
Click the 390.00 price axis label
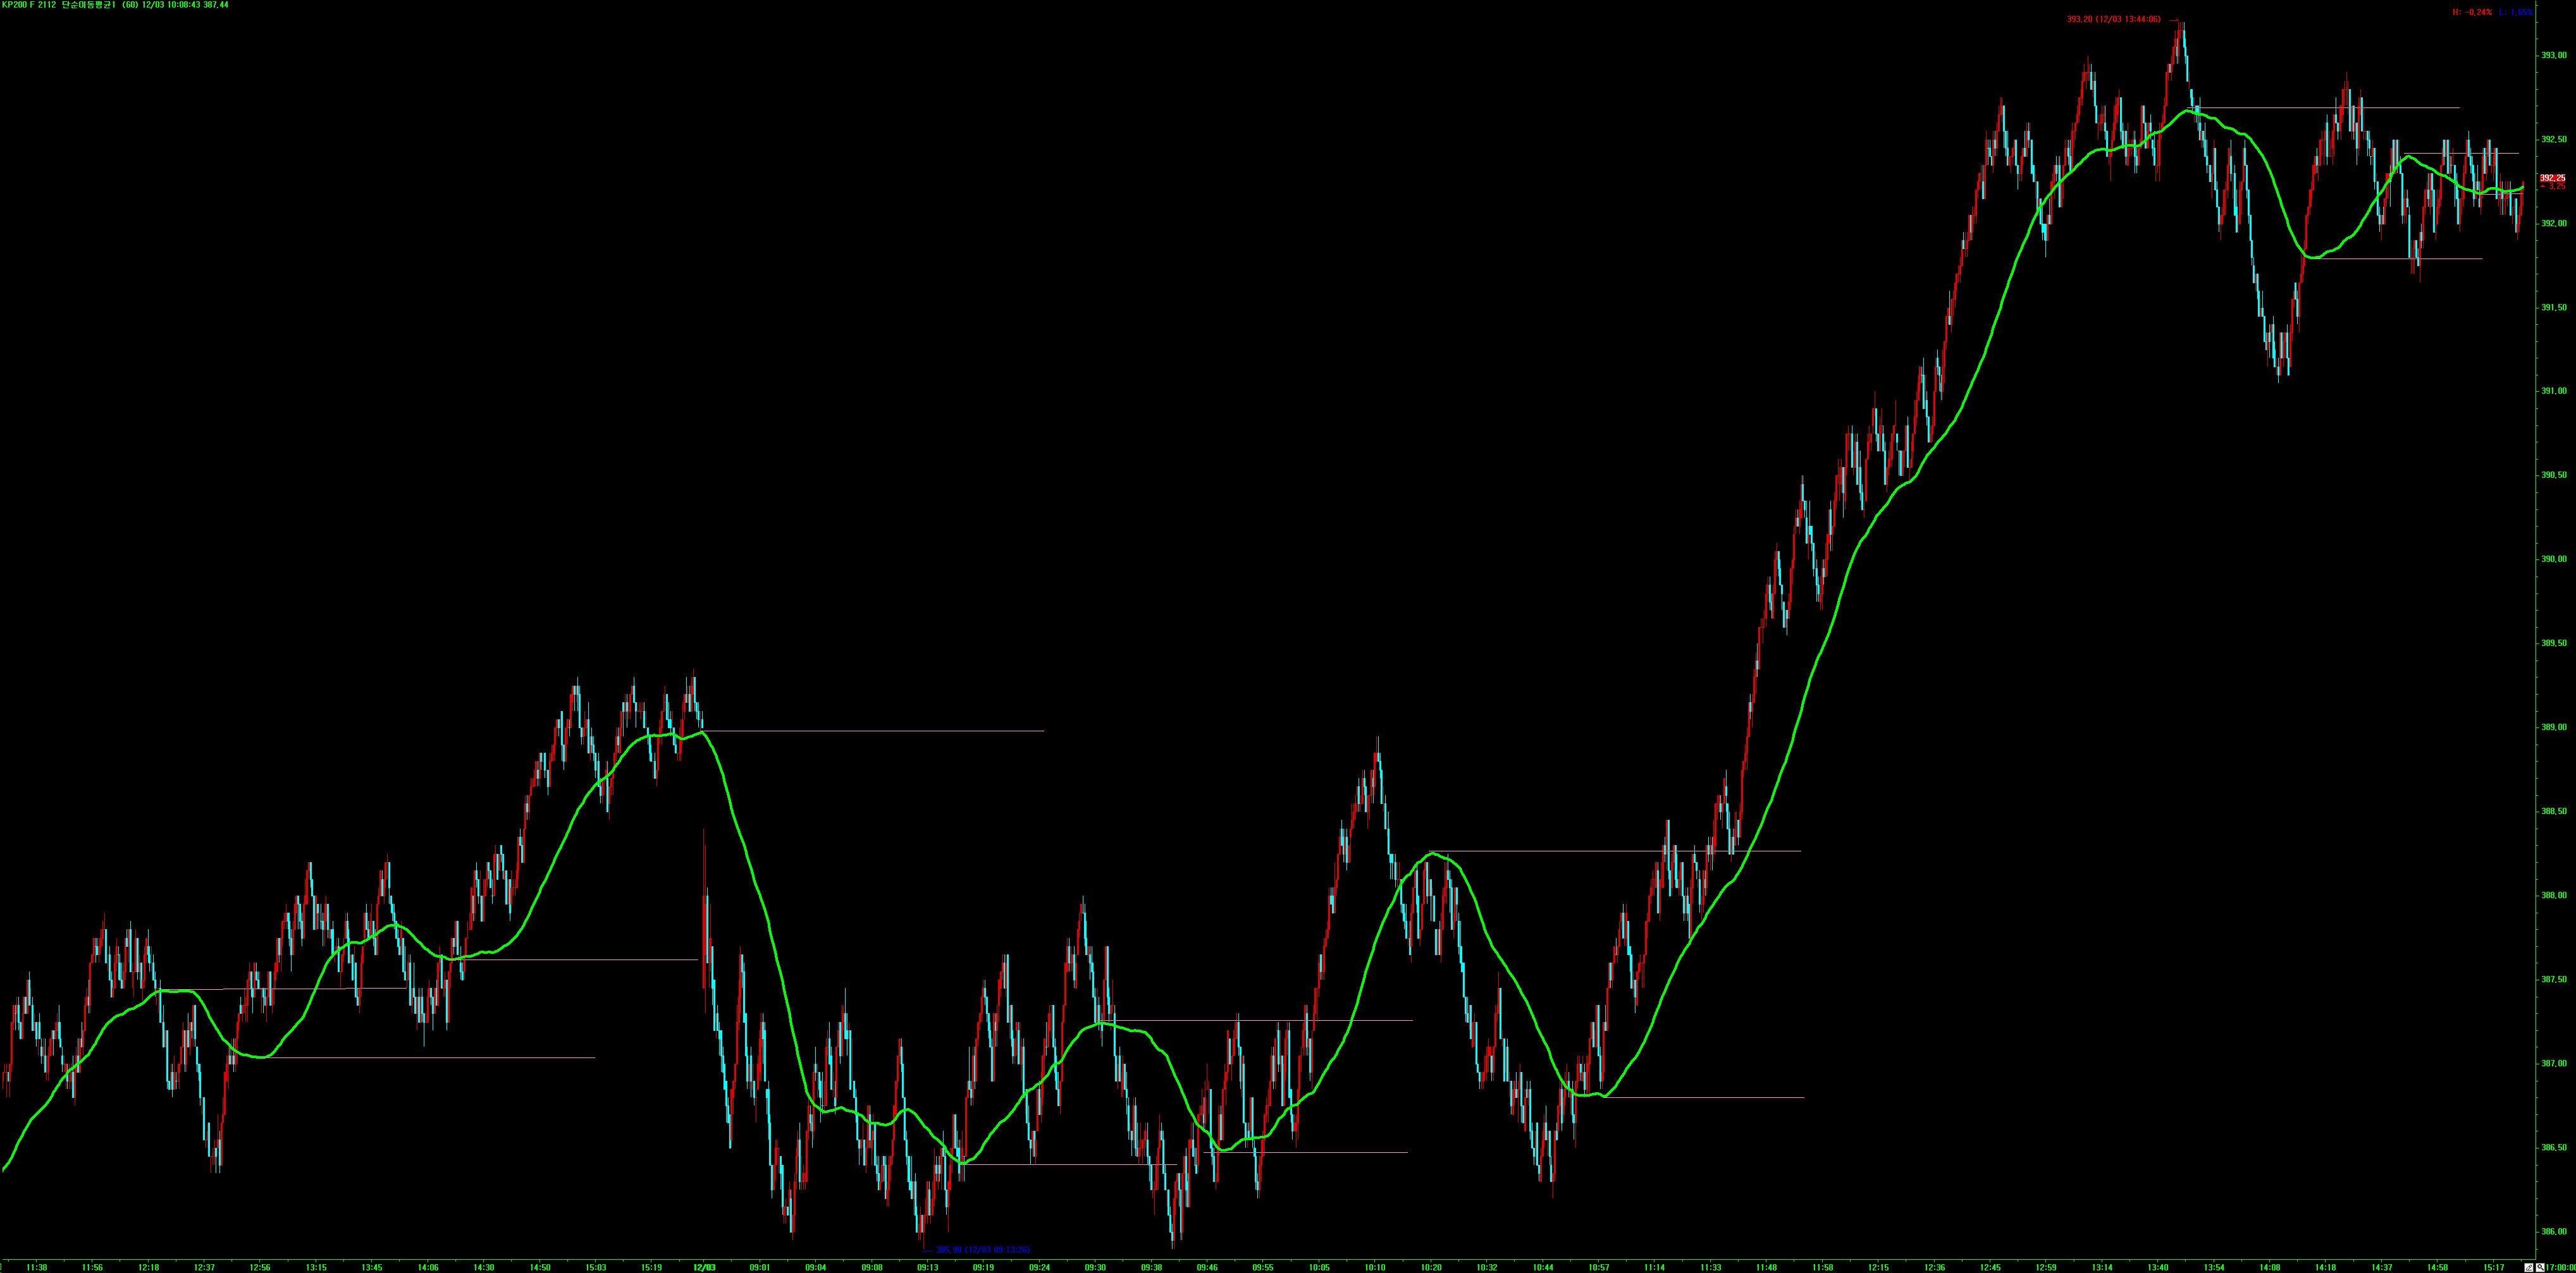tap(2553, 559)
